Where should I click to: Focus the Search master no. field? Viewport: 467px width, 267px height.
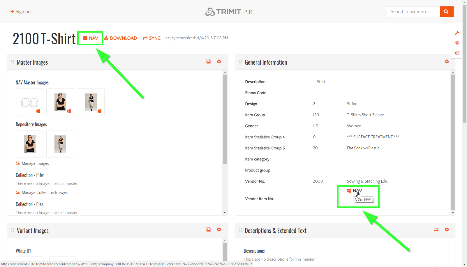(x=413, y=12)
